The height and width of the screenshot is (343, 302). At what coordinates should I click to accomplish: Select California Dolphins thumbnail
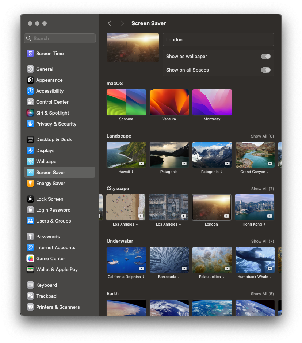coord(126,260)
